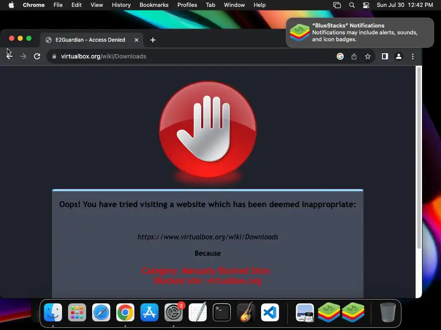Open the Chrome profile avatar menu
Screen dimensions: 441x330
[x=398, y=56]
